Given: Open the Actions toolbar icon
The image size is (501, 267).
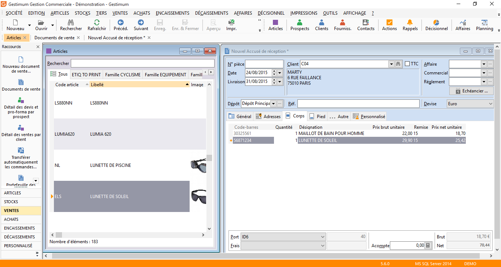Looking at the screenshot, I should pyautogui.click(x=390, y=22).
